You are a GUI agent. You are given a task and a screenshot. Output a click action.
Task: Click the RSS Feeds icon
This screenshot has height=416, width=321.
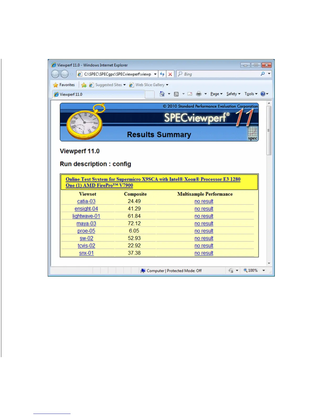pyautogui.click(x=176, y=94)
